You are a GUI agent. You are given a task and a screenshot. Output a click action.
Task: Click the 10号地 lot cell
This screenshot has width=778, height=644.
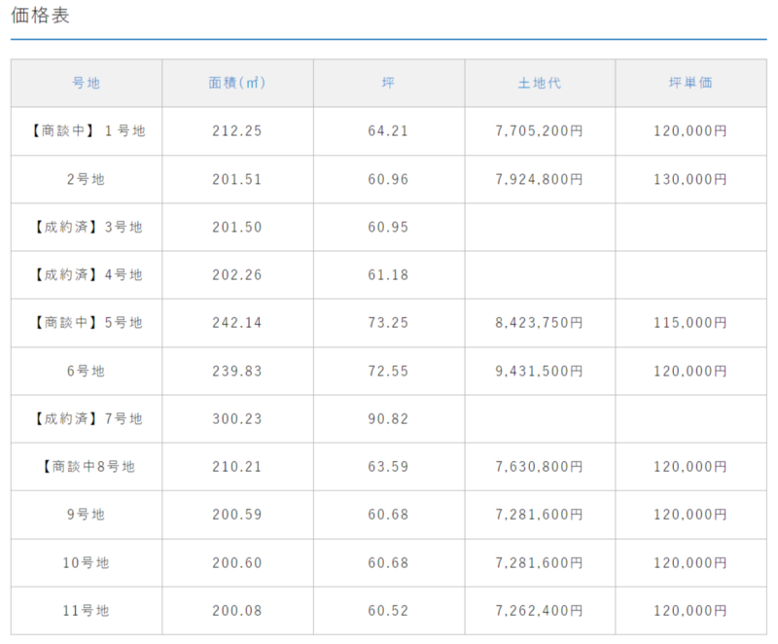[x=87, y=563]
